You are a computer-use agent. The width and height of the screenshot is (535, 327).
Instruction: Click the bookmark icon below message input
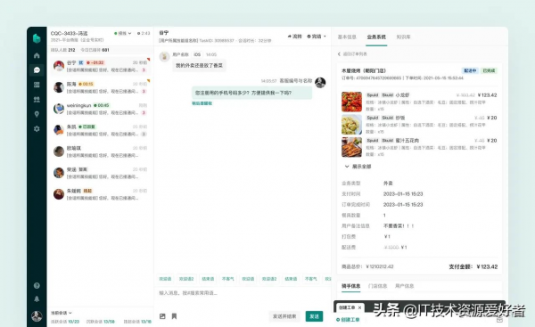coord(174,316)
